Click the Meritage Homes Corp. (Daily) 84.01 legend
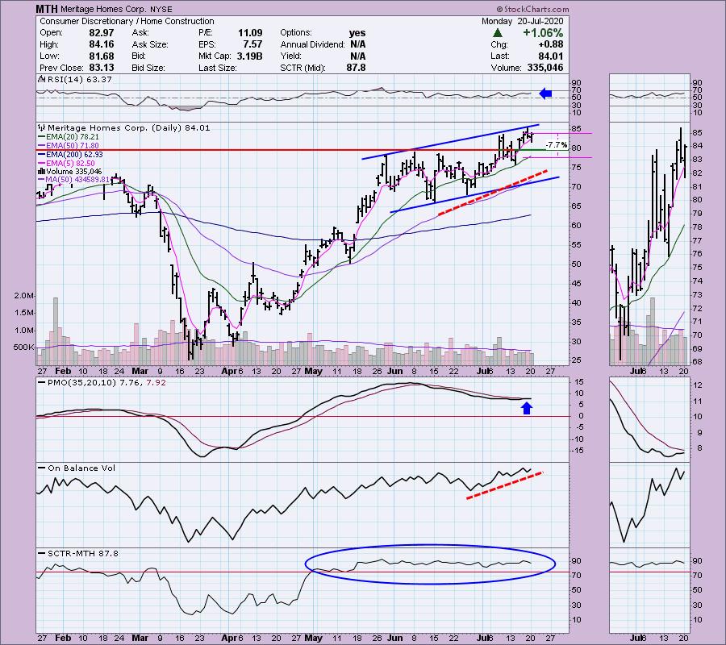The image size is (726, 645). click(x=129, y=127)
